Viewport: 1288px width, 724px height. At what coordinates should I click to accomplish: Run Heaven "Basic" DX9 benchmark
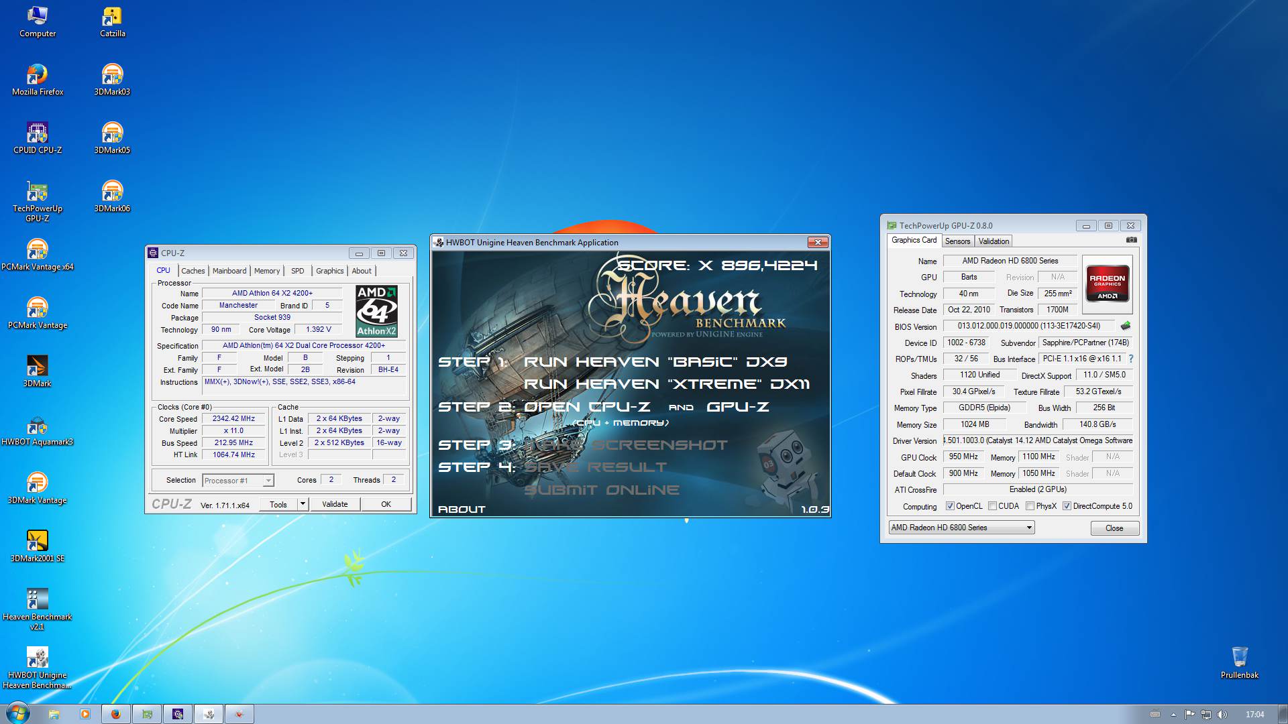(655, 362)
